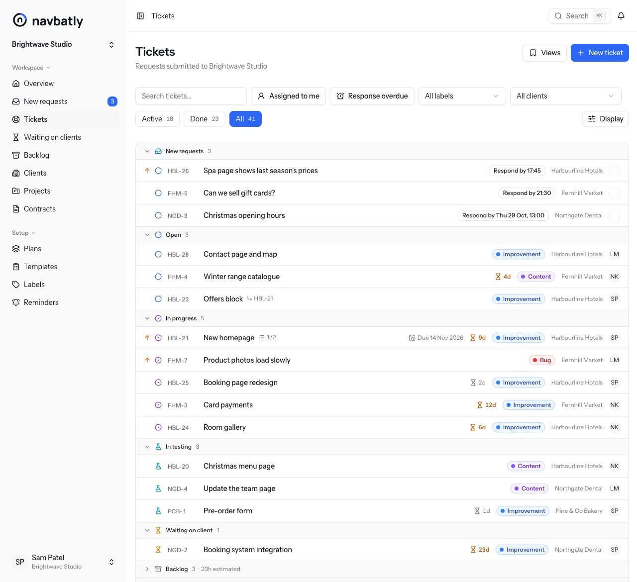Collapse the Open group
This screenshot has height=582, width=637.
147,235
